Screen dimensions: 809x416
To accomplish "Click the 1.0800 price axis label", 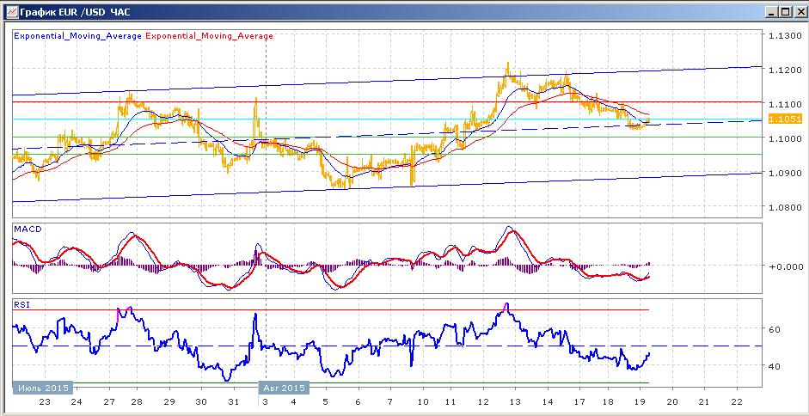I will click(x=785, y=207).
